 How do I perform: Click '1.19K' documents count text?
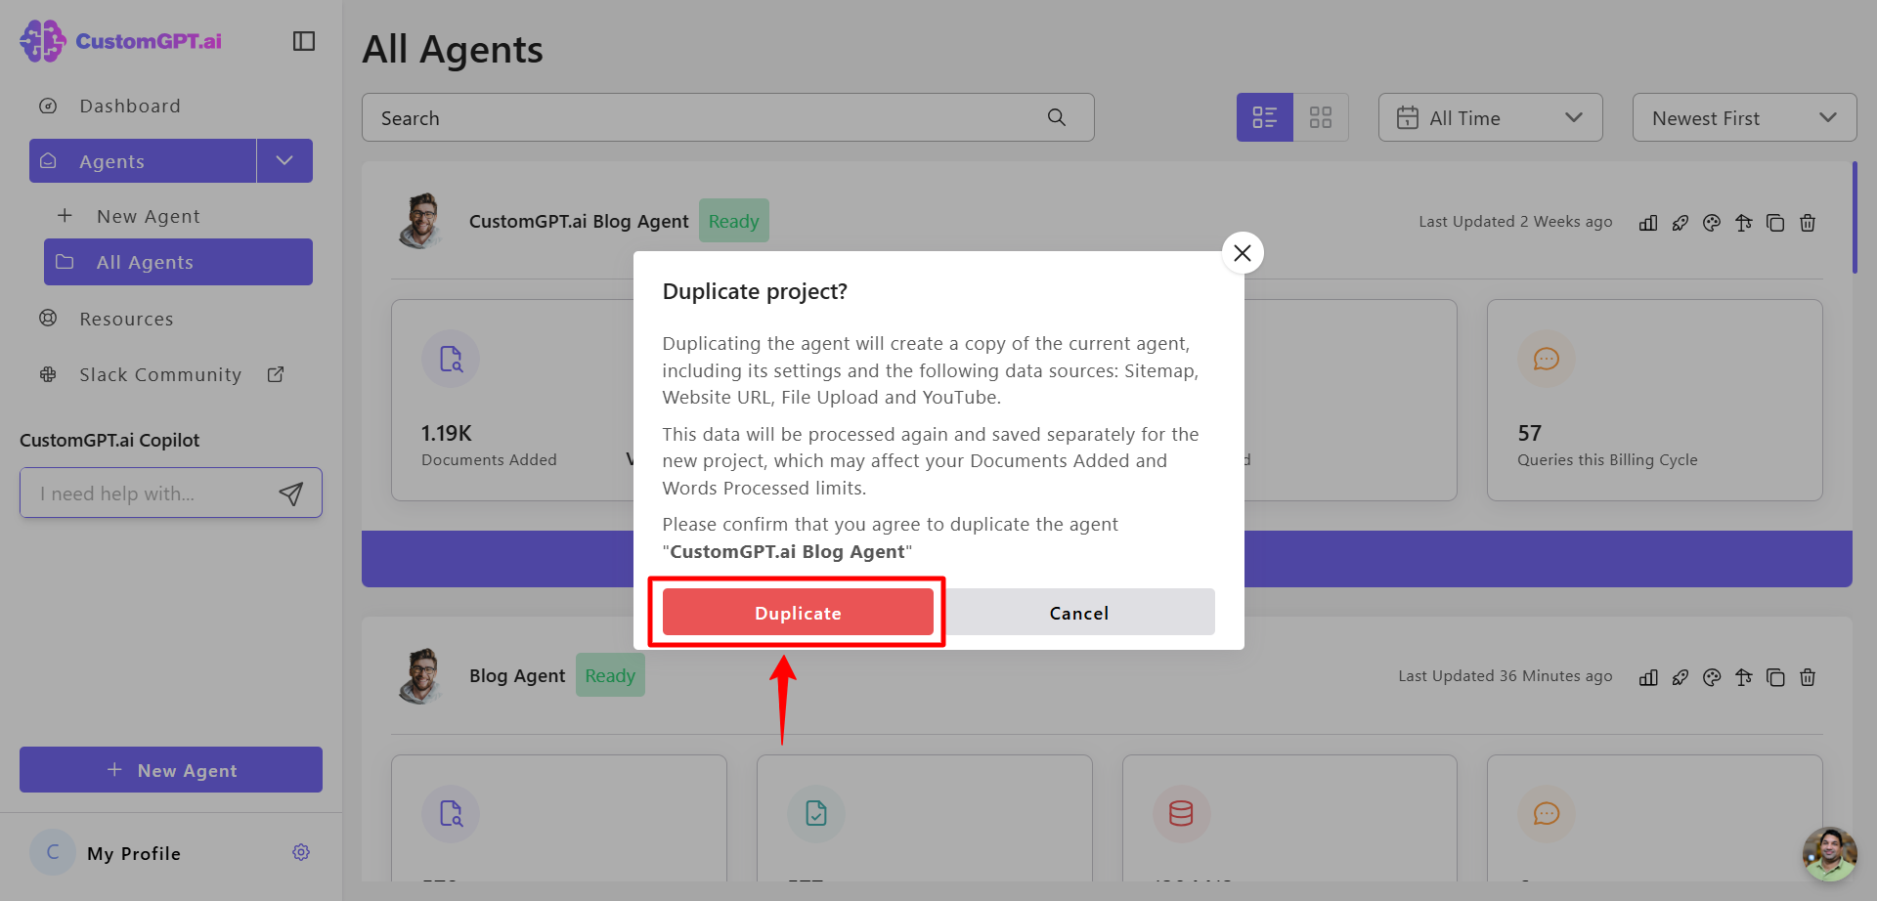click(x=447, y=433)
